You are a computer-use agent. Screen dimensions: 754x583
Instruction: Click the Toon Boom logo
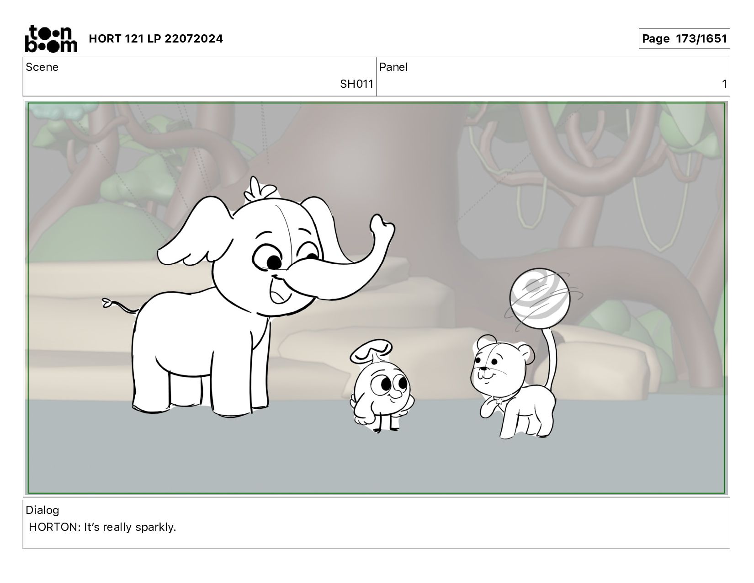tap(51, 38)
